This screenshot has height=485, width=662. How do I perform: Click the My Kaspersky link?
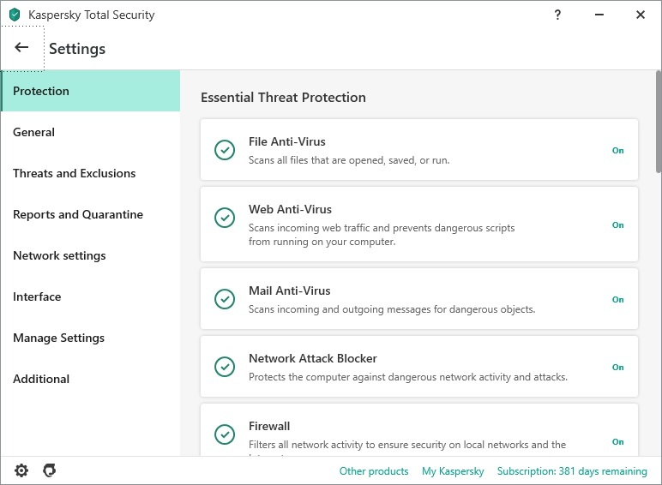tap(453, 471)
